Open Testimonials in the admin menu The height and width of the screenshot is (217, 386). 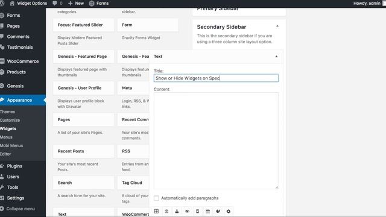[20, 47]
